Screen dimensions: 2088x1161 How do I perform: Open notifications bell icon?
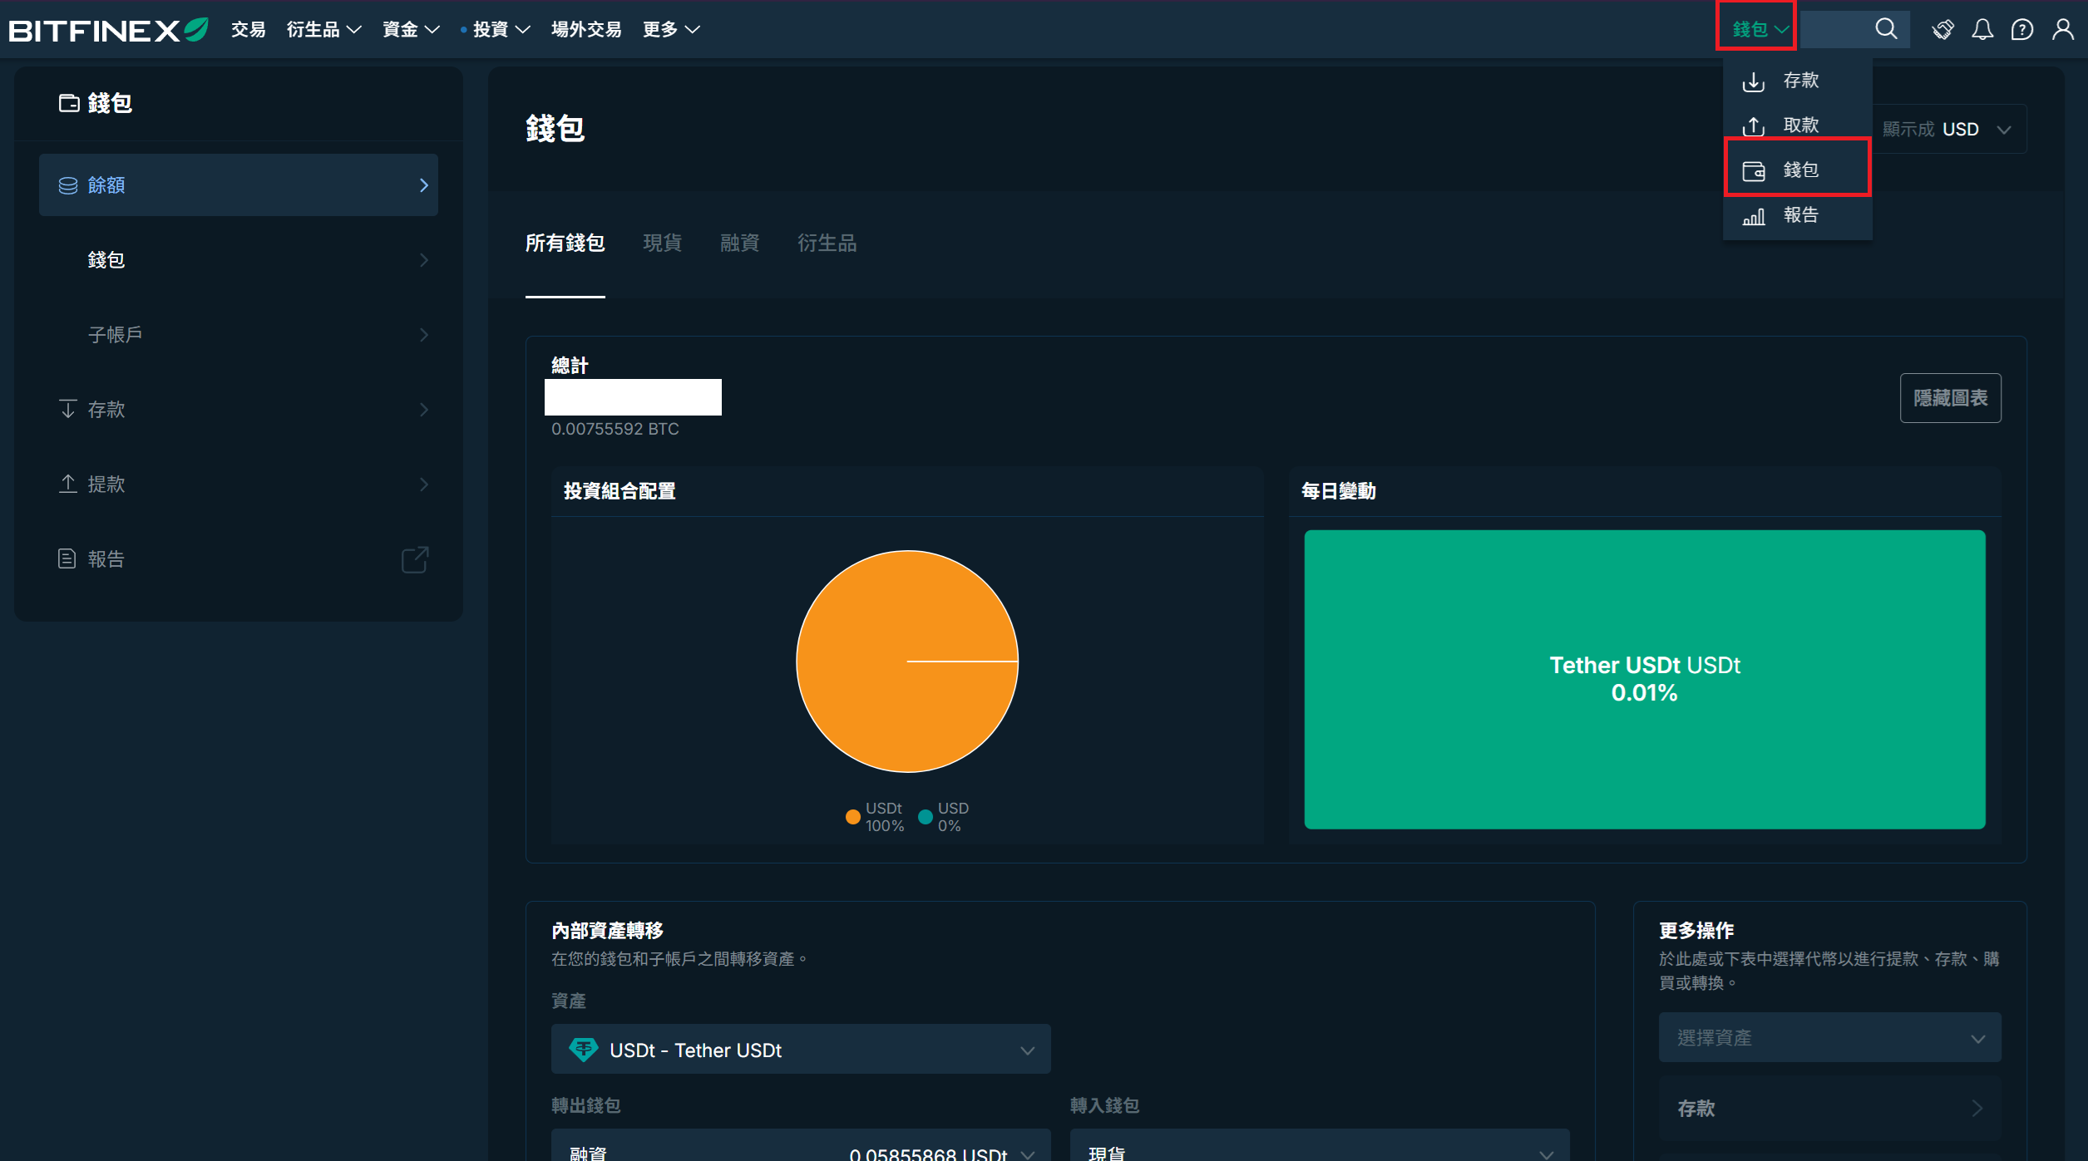1982,30
